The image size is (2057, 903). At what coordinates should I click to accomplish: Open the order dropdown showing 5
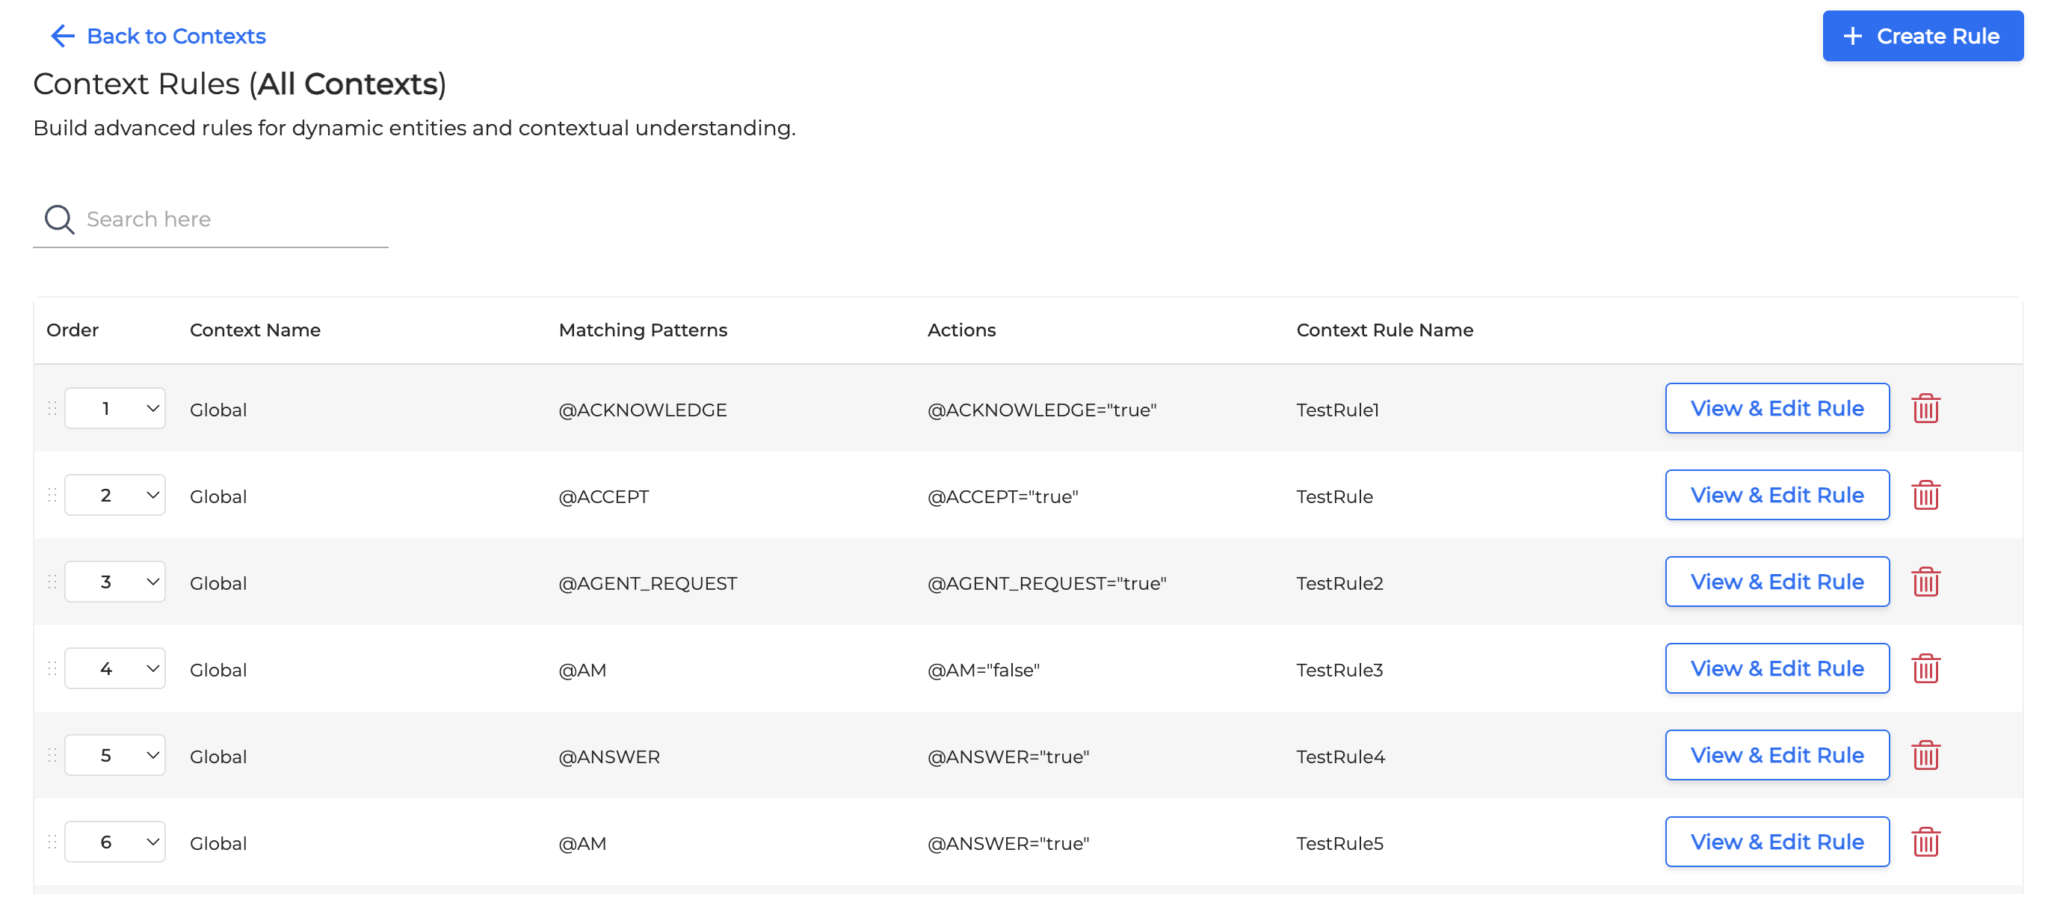point(115,755)
